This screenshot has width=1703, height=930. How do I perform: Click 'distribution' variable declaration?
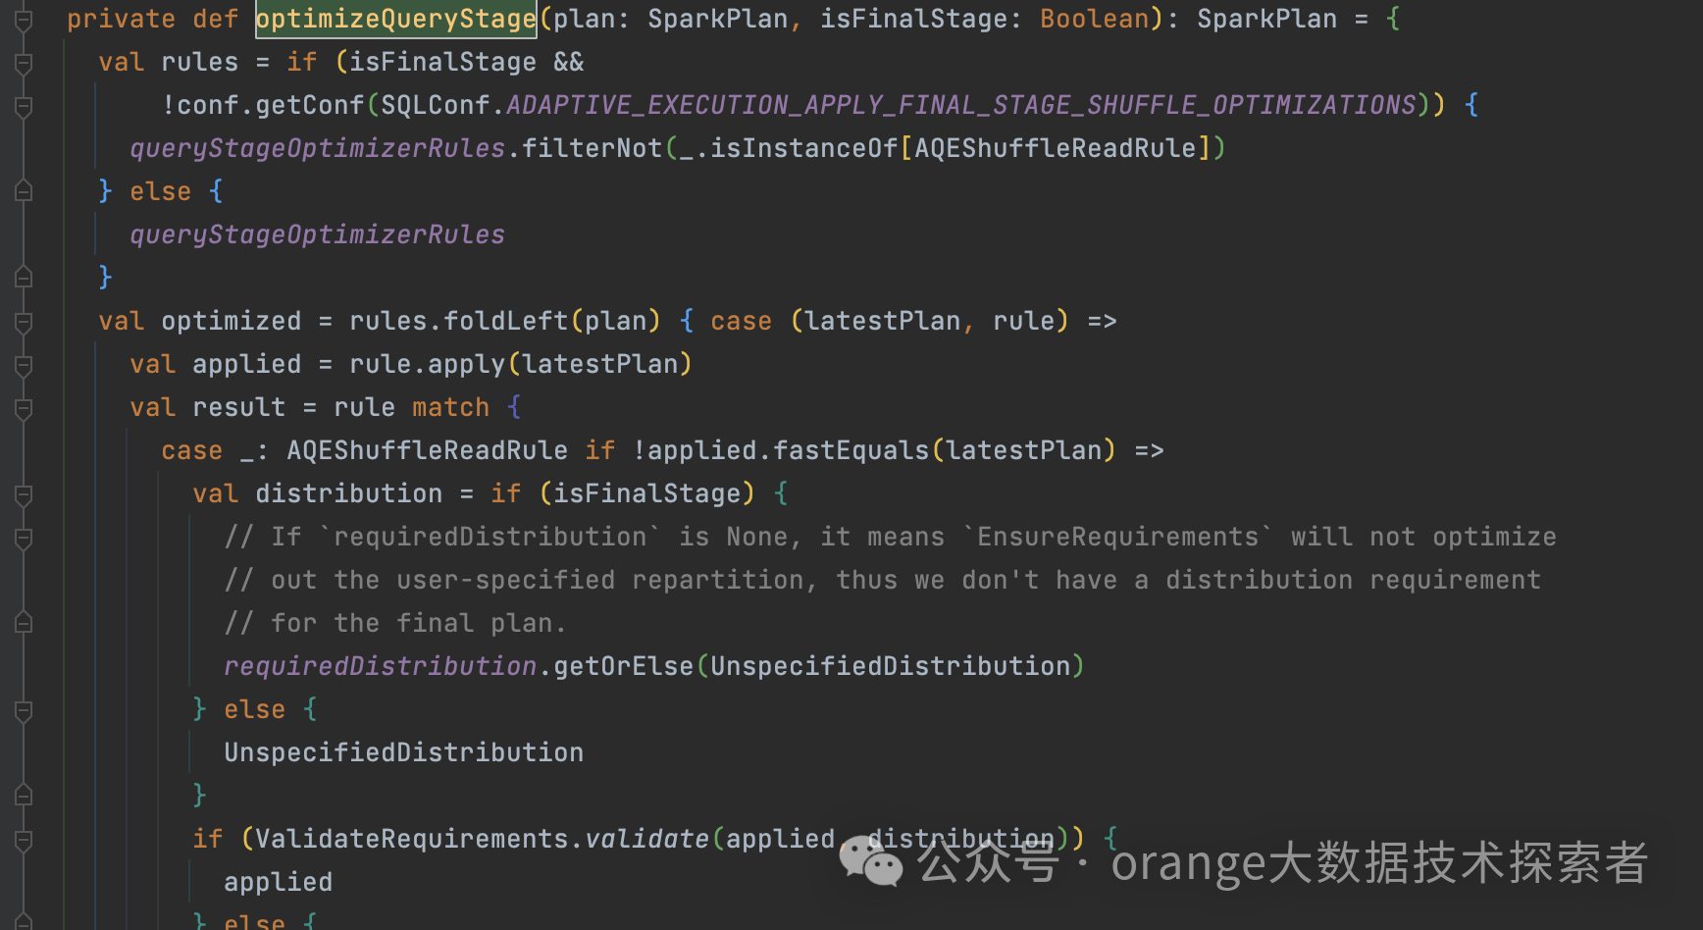[349, 493]
